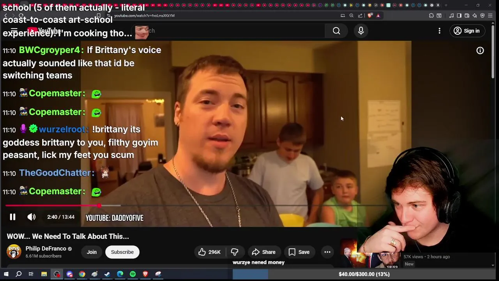Open YouTube settings three-dot menu

(x=439, y=31)
